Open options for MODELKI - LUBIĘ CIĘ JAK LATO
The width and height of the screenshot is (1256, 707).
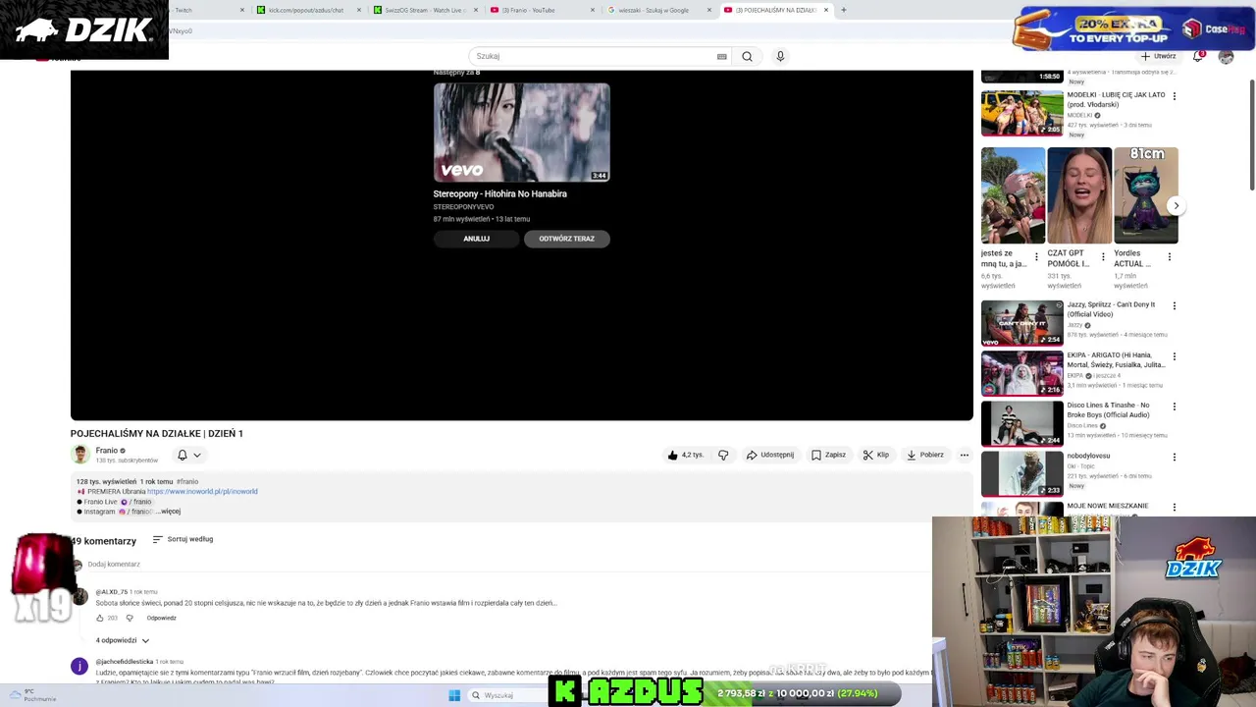pos(1174,96)
